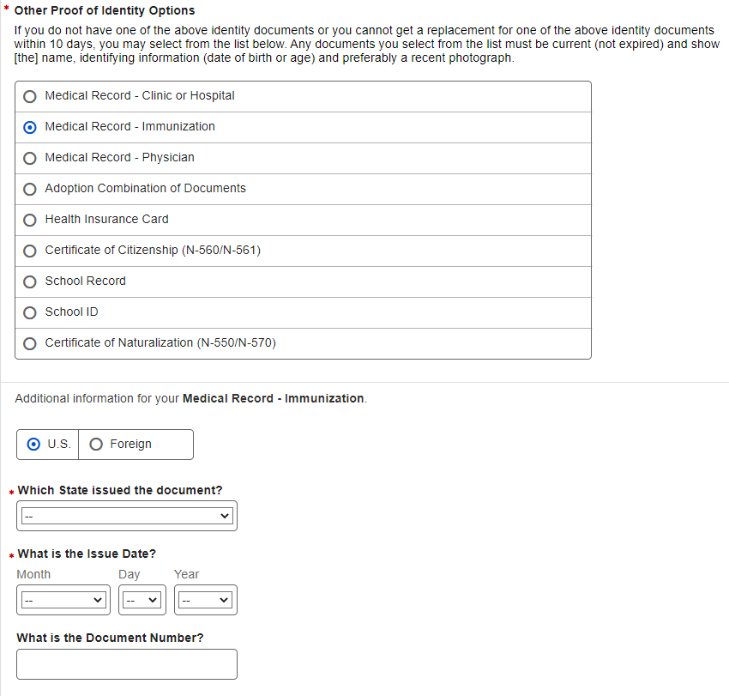The width and height of the screenshot is (729, 696).
Task: Choose Medical Record - Immunization radio button
Action: [30, 127]
